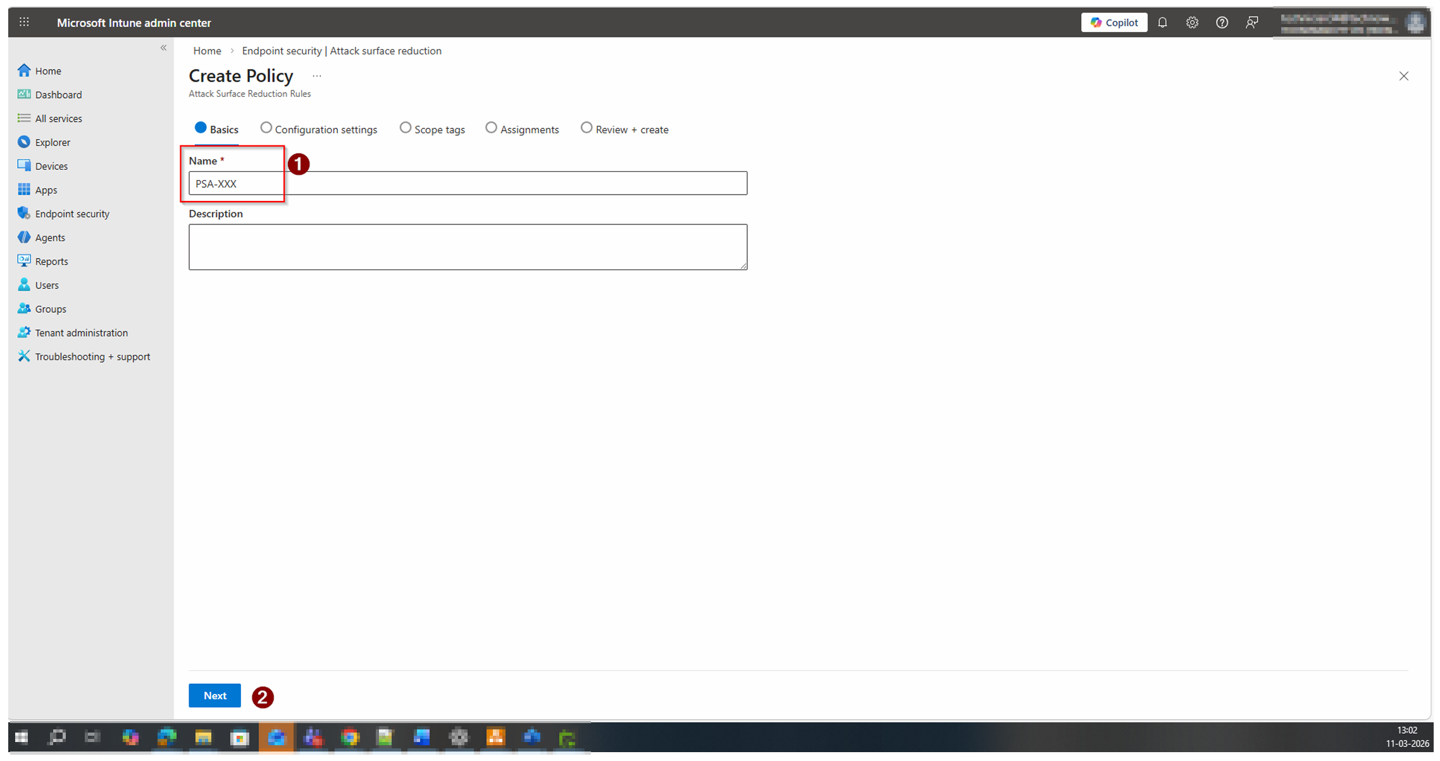Show taskbar clock and date
The width and height of the screenshot is (1440, 761).
(1406, 737)
